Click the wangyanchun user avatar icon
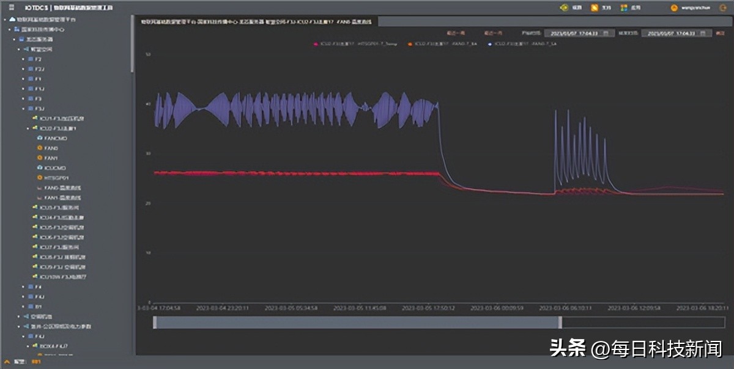734x369 pixels. point(674,8)
